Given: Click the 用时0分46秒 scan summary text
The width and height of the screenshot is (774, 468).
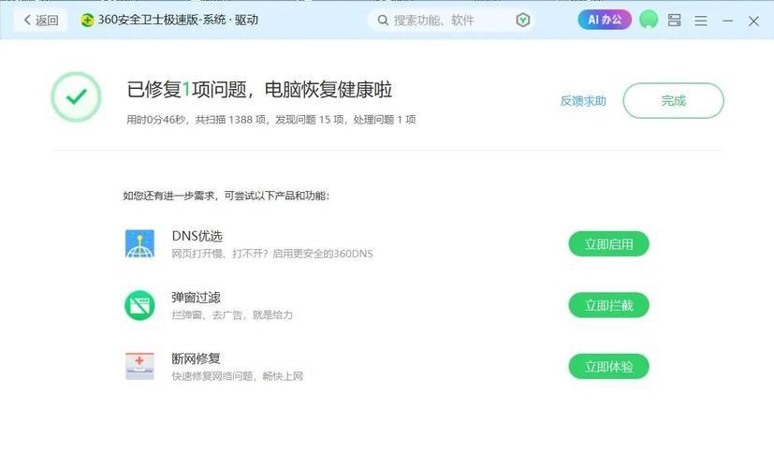Looking at the screenshot, I should 271,120.
